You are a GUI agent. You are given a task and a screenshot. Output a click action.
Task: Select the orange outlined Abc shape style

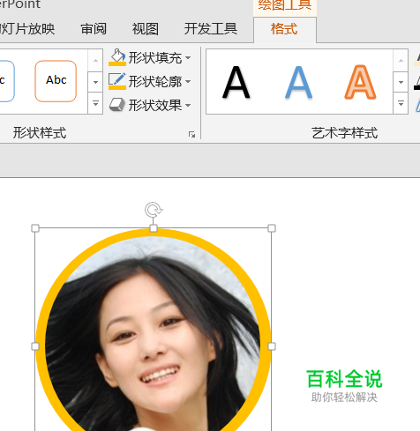tap(56, 81)
